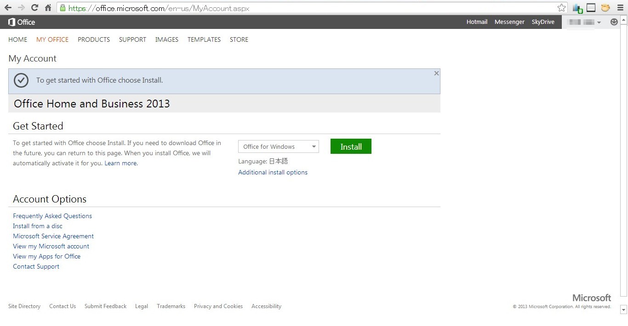Click Install from a disc
Viewport: 628px width, 326px height.
(x=38, y=226)
